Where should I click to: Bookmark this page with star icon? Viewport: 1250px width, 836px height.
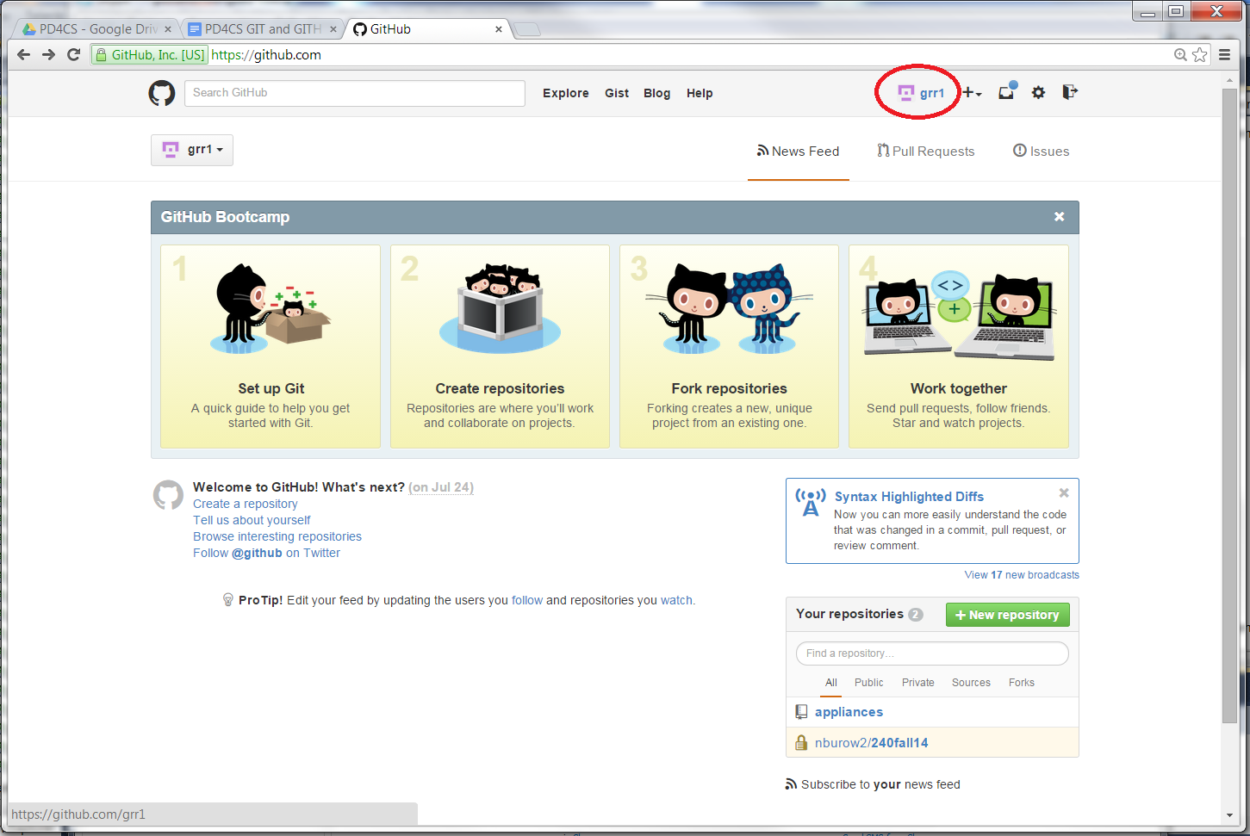click(x=1200, y=54)
